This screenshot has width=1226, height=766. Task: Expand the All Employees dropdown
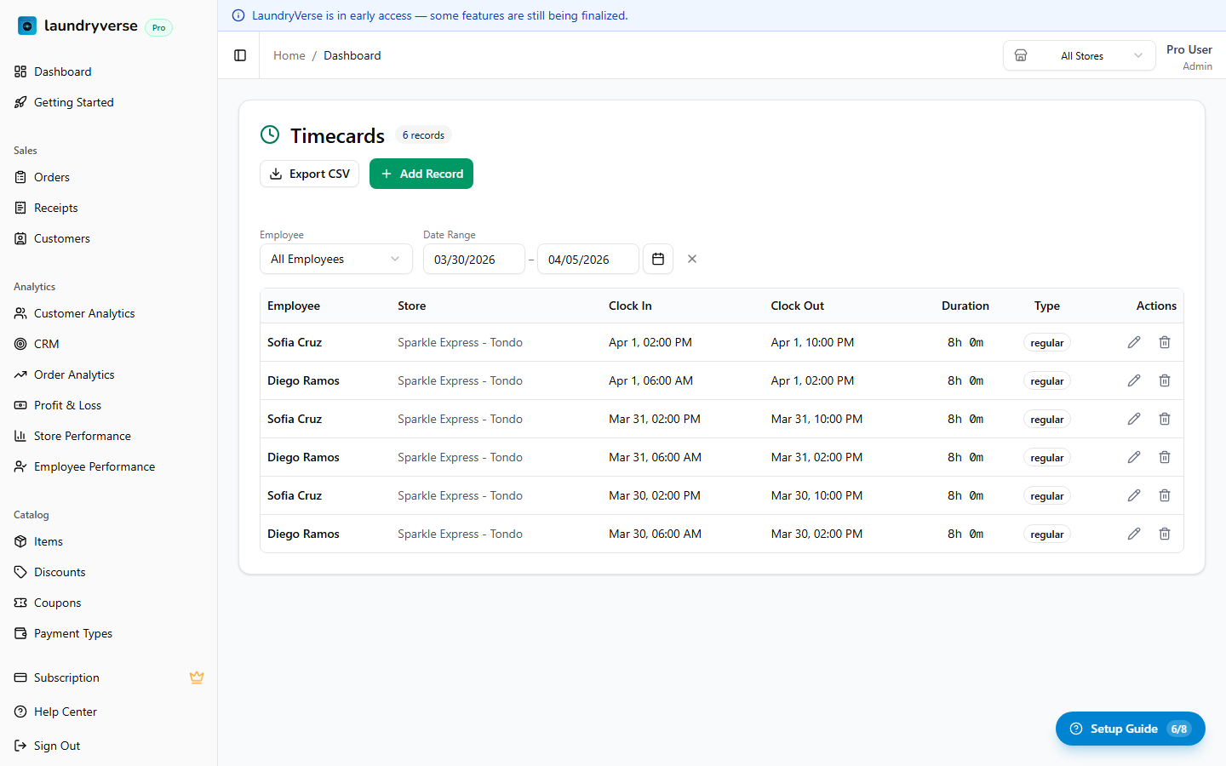(335, 259)
